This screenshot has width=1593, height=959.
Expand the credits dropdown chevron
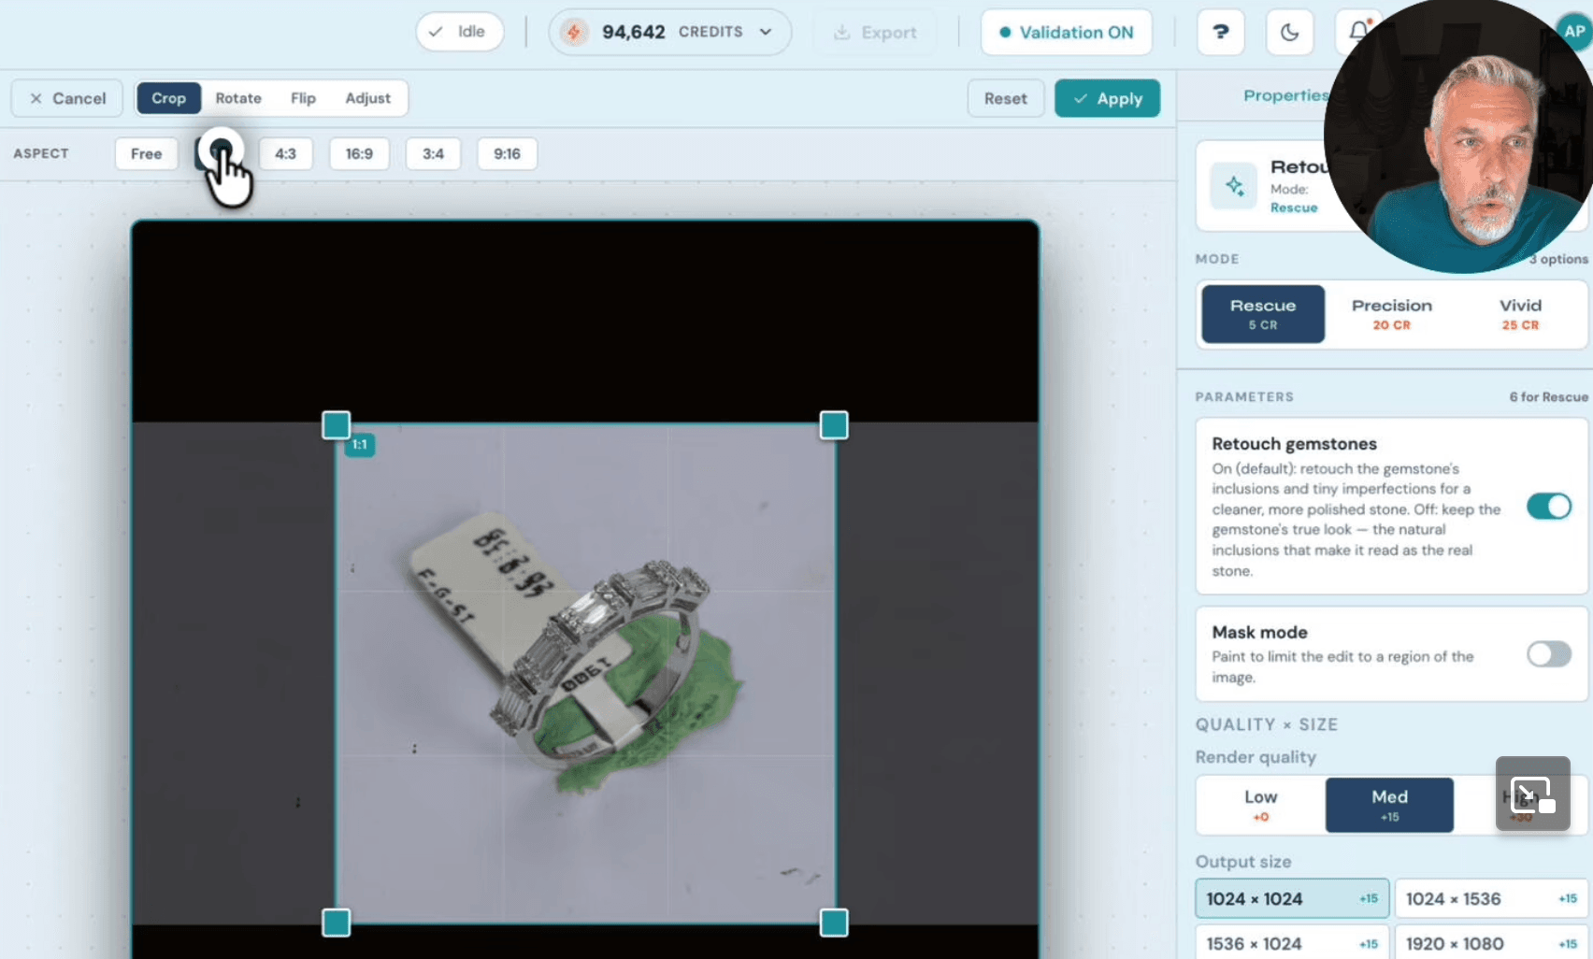pyautogui.click(x=766, y=32)
